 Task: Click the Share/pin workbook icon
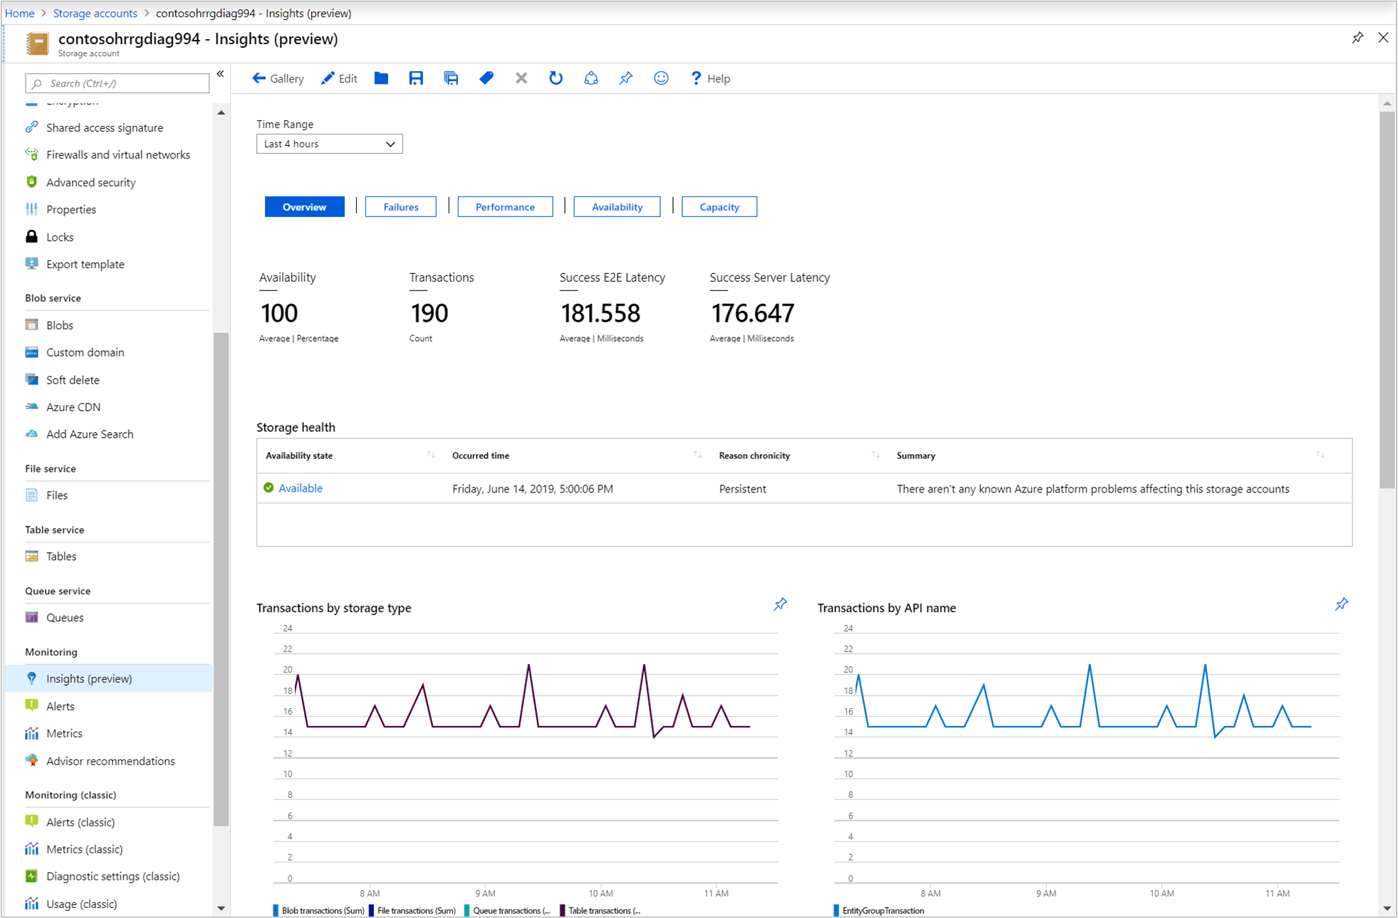coord(626,78)
